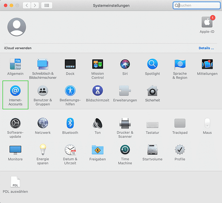The height and width of the screenshot is (203, 222).
Task: Open Sicherheit preferences
Action: tap(153, 94)
